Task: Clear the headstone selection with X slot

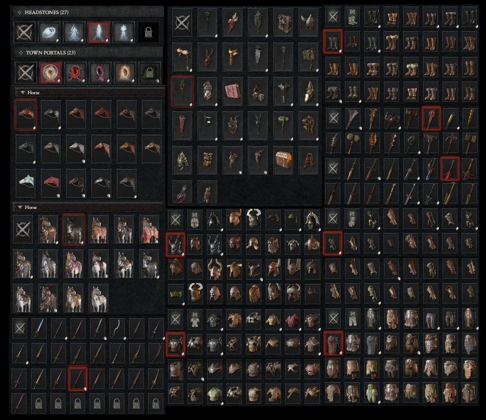Action: click(25, 32)
